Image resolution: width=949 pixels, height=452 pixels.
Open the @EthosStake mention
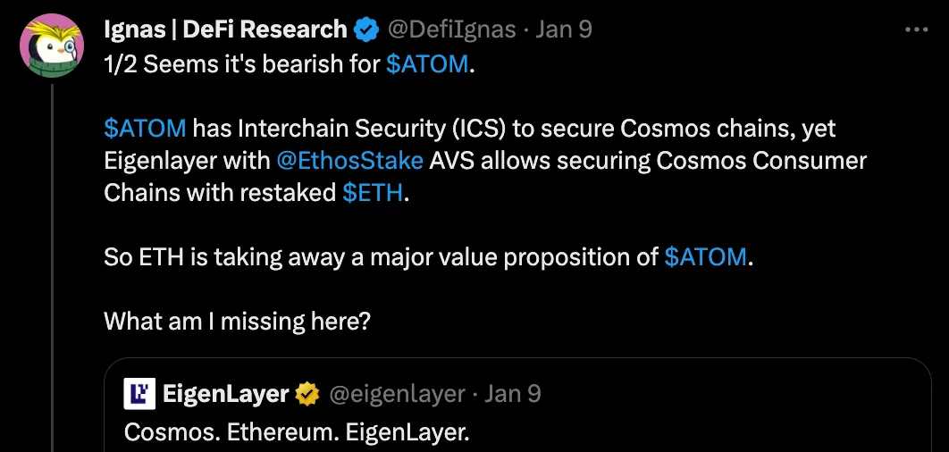point(350,161)
